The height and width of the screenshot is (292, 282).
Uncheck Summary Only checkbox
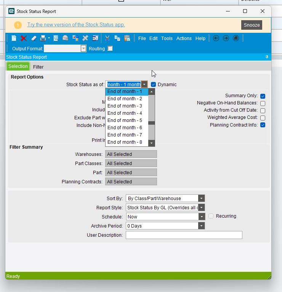pos(263,96)
